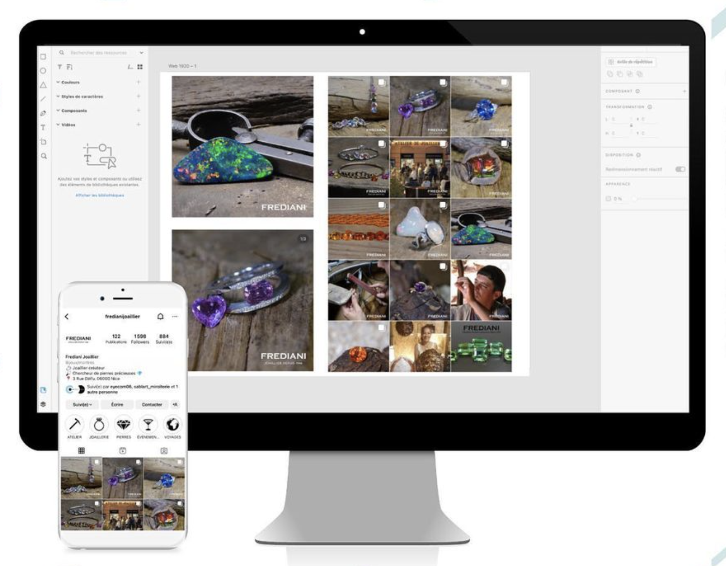
Task: Click the Web 1920 – 1 artboard label
Action: [182, 66]
